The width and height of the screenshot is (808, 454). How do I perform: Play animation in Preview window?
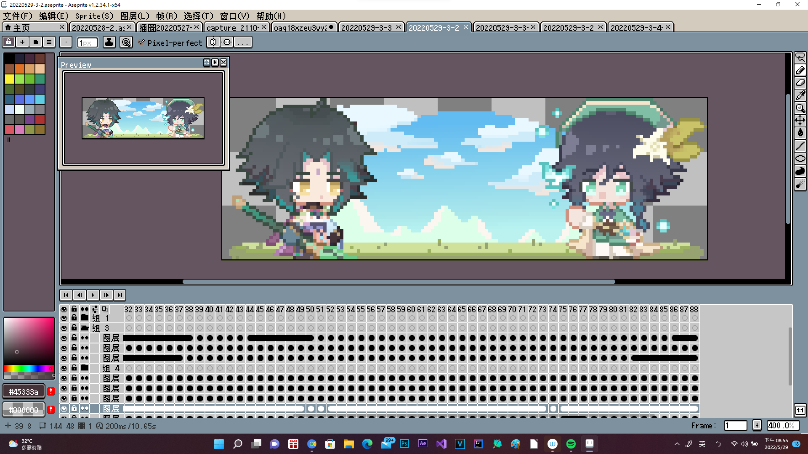(215, 62)
